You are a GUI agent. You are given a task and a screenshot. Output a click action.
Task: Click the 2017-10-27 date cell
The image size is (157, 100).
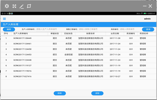point(115,76)
